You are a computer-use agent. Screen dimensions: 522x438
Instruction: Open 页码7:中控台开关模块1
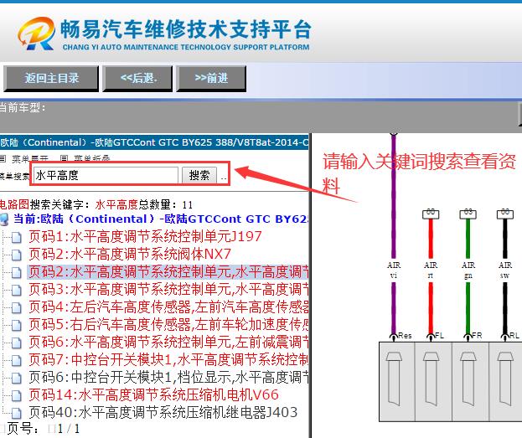point(168,360)
